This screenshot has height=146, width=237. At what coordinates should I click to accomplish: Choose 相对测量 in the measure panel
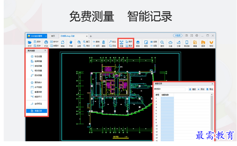coord(36,70)
